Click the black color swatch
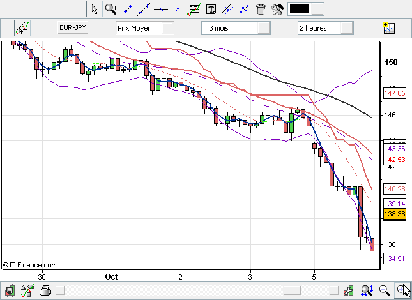 299,9
